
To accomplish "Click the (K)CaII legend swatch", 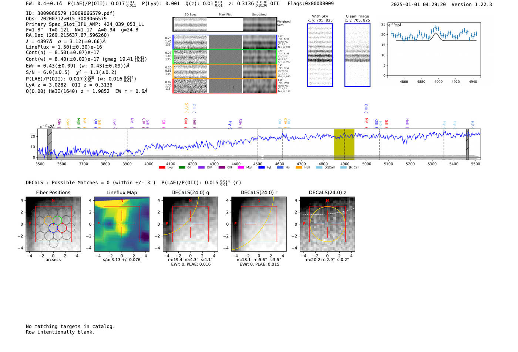I will pyautogui.click(x=319, y=167).
